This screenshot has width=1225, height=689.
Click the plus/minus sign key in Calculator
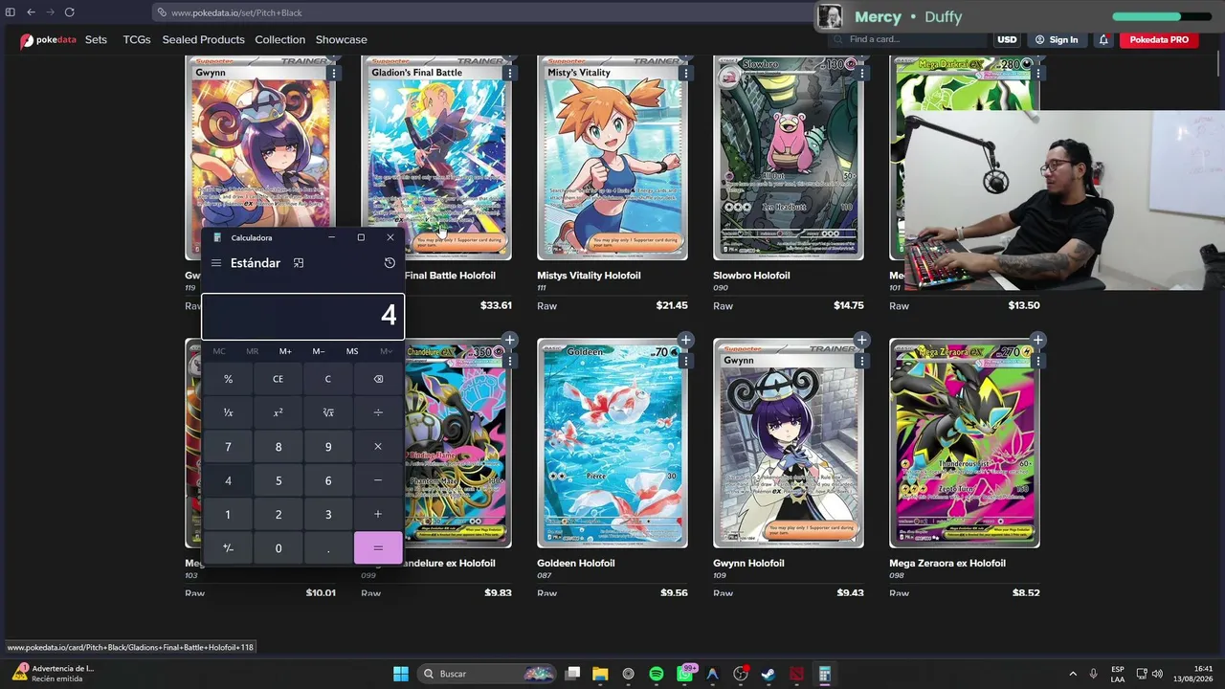[228, 548]
